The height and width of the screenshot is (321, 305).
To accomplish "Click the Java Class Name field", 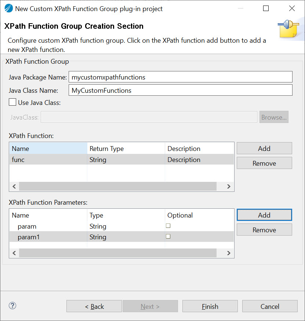I will point(180,90).
